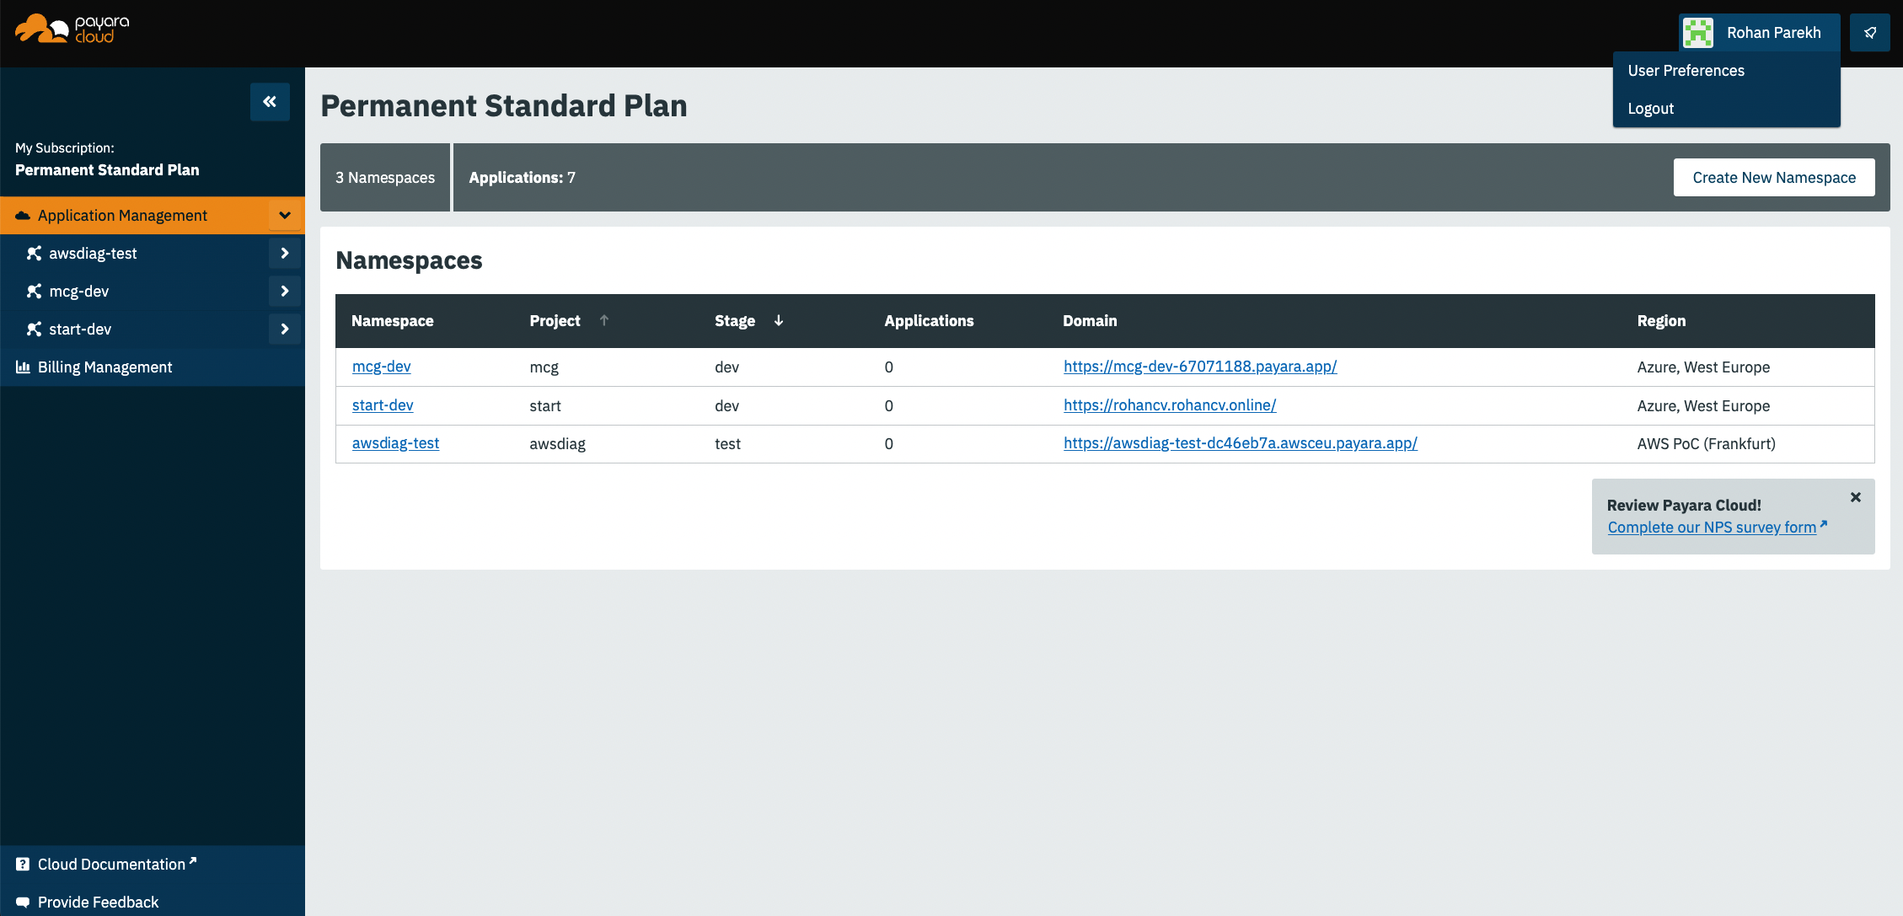Expand the mcg-dev namespace tree item
The image size is (1903, 916).
[284, 292]
